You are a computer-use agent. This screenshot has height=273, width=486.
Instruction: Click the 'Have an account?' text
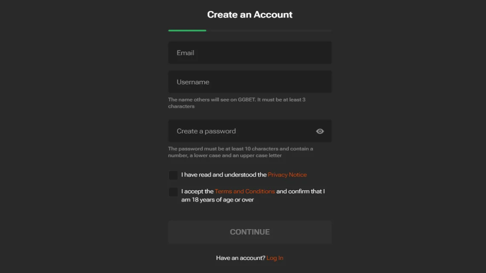240,258
